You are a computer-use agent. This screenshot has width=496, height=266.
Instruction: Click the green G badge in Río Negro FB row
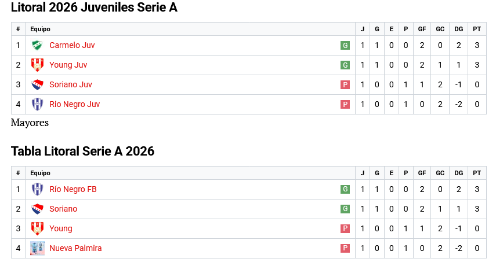tap(345, 190)
